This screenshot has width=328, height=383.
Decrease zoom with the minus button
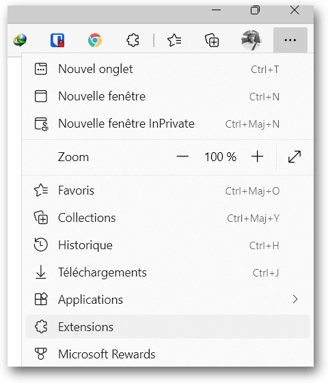point(182,156)
